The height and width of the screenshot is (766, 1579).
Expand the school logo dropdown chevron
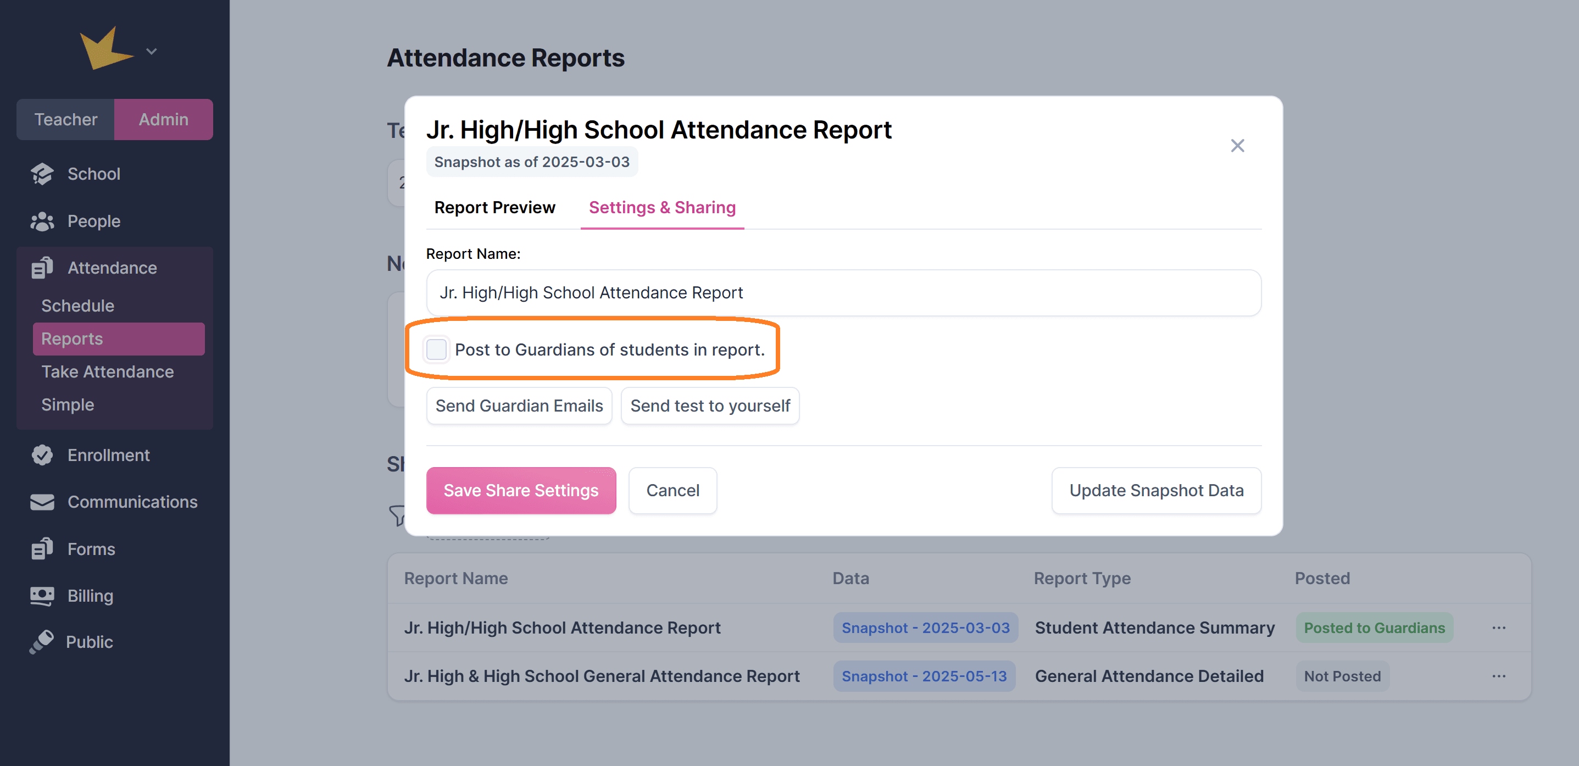[152, 52]
